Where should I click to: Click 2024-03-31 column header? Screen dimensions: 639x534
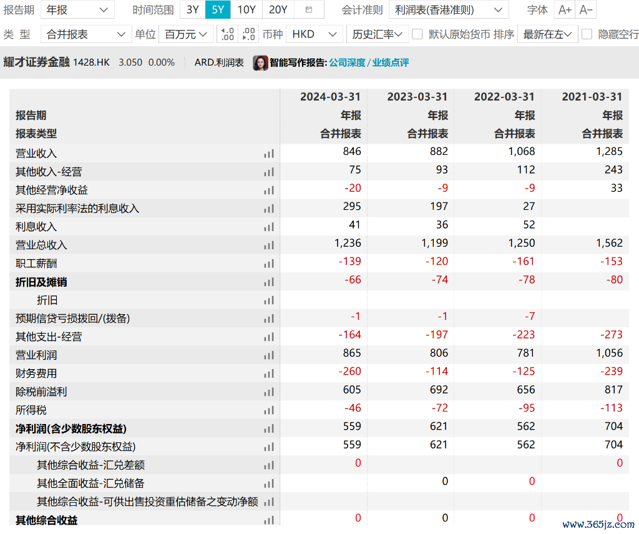click(x=331, y=97)
